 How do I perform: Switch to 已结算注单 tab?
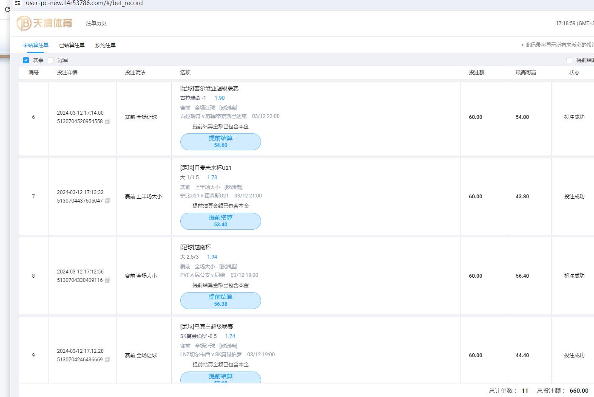[x=72, y=45]
